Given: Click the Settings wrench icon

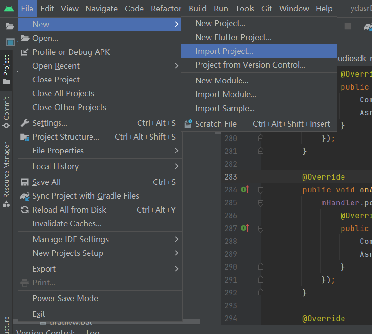Looking at the screenshot, I should tap(25, 123).
